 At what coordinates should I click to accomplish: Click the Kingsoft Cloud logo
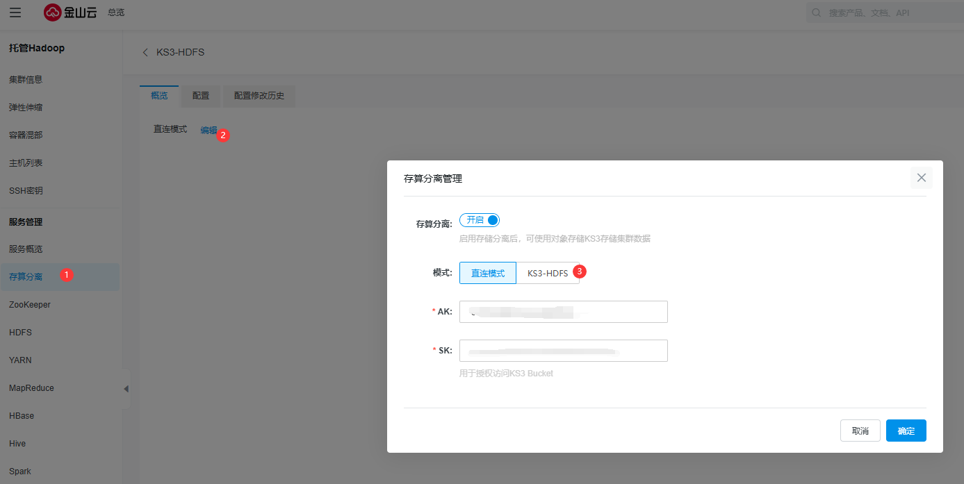70,12
